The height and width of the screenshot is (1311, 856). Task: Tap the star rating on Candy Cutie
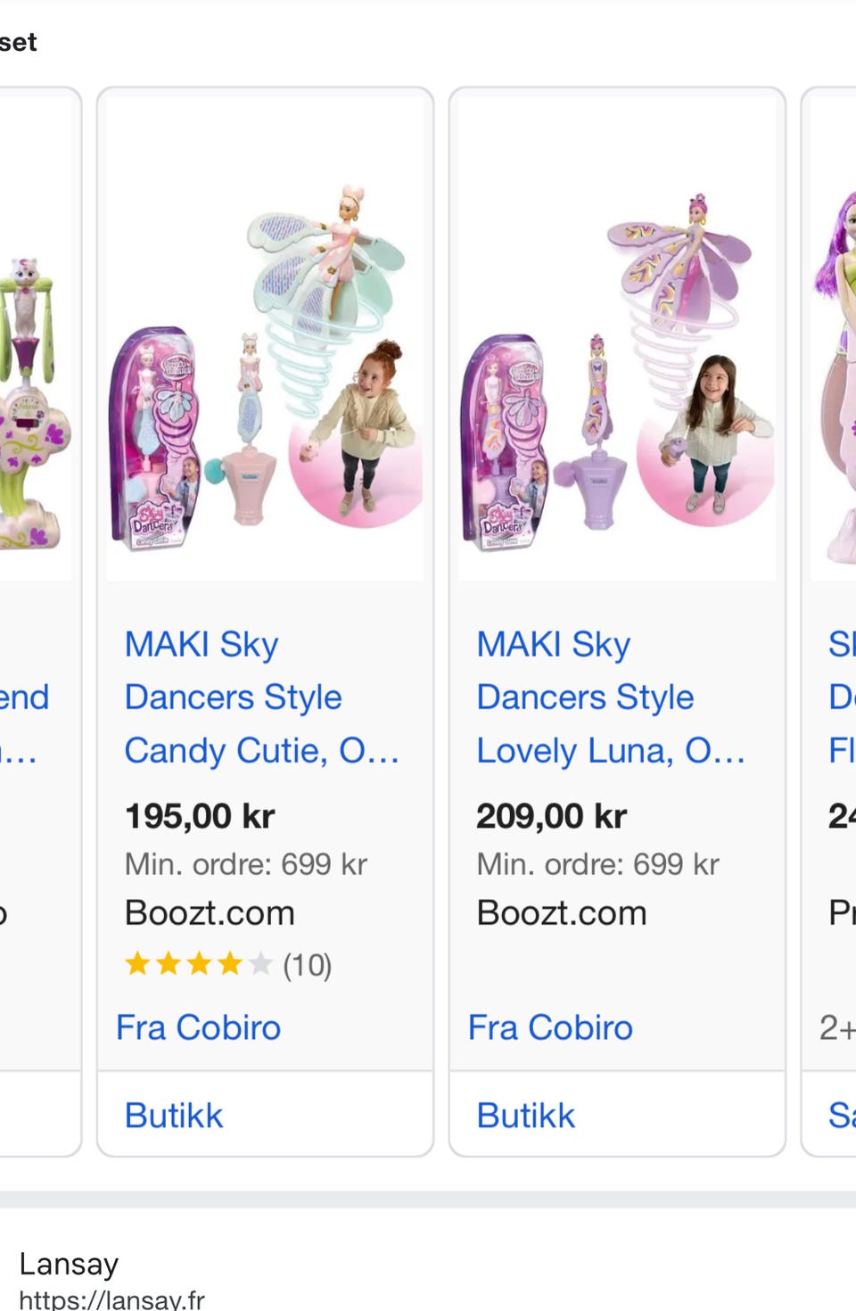tap(198, 964)
